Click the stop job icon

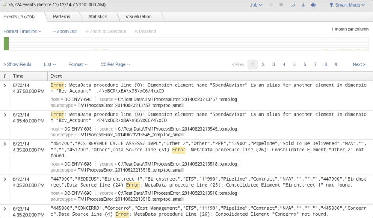pos(281,5)
